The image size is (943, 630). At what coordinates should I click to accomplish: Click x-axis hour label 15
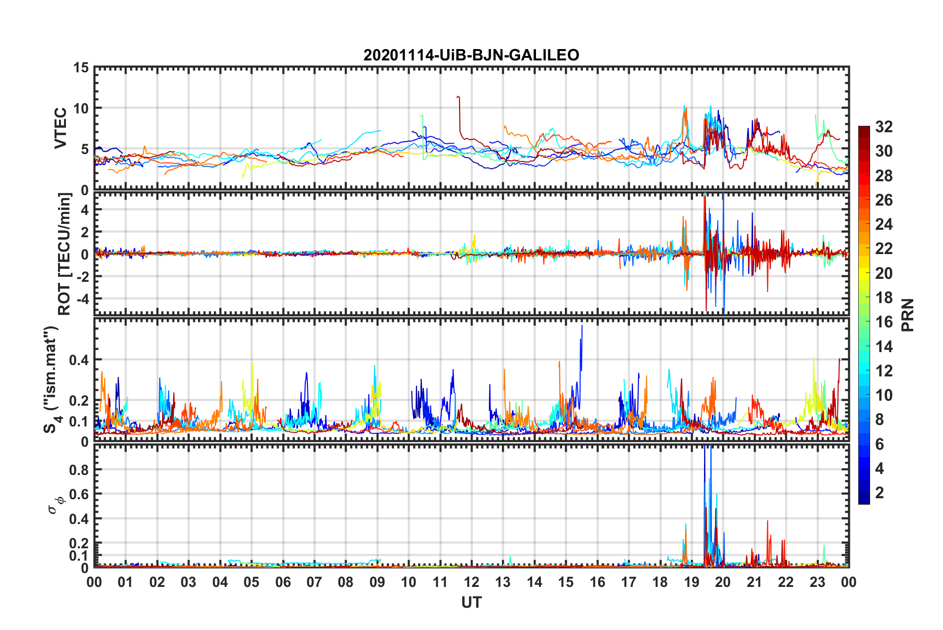click(x=566, y=582)
